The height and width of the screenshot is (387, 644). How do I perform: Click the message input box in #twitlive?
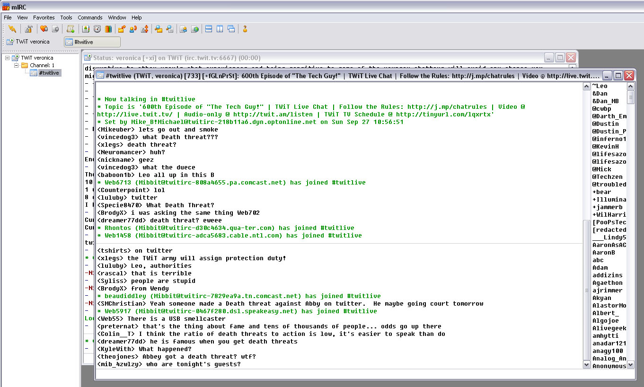coord(364,374)
